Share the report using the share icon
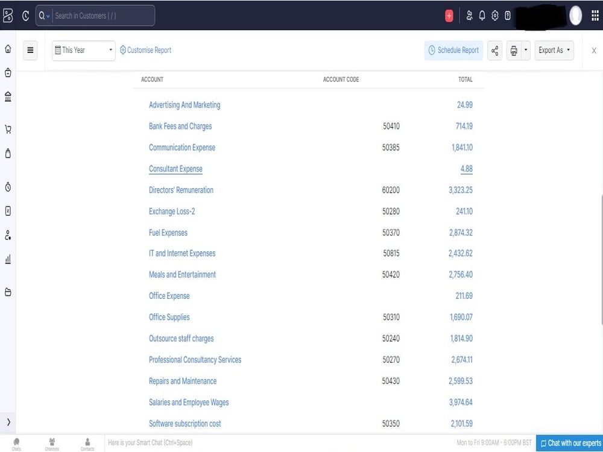This screenshot has height=452, width=603. tap(494, 51)
